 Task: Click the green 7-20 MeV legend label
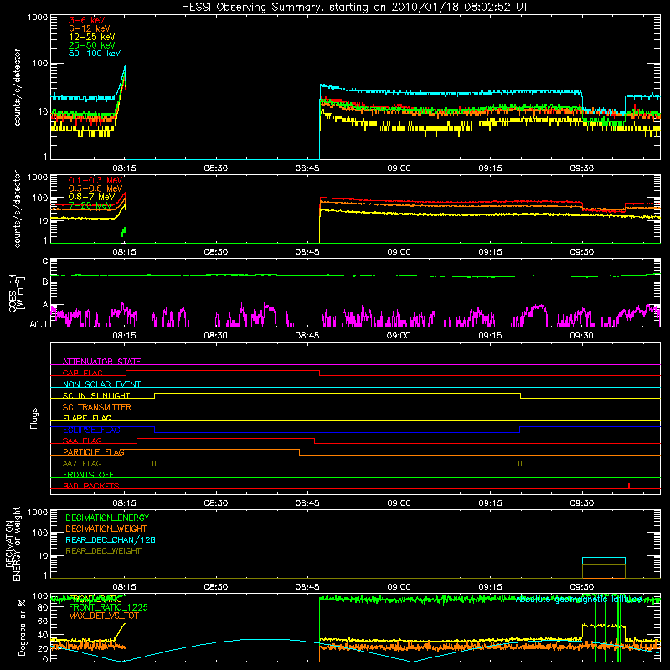[x=90, y=205]
